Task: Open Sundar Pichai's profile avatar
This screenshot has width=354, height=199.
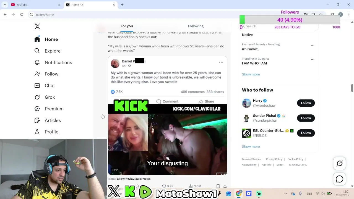Action: coord(246,118)
